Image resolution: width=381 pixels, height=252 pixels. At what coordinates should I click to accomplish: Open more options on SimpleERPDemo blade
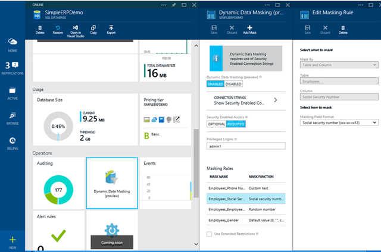click(x=164, y=5)
